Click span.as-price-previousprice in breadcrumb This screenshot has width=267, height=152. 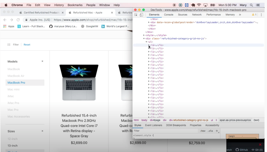coord(235,120)
